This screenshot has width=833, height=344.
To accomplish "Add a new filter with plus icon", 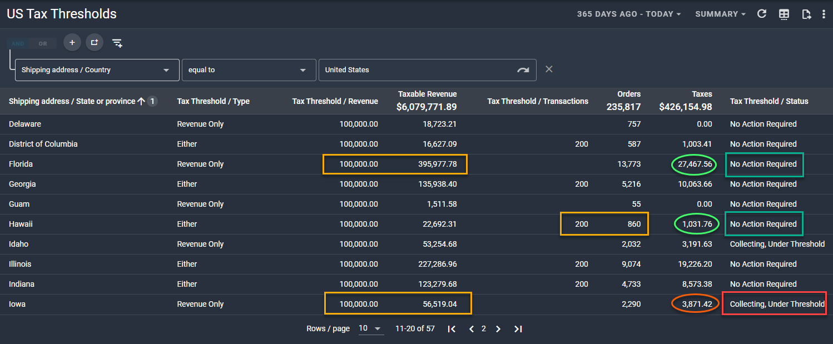I will click(x=72, y=42).
